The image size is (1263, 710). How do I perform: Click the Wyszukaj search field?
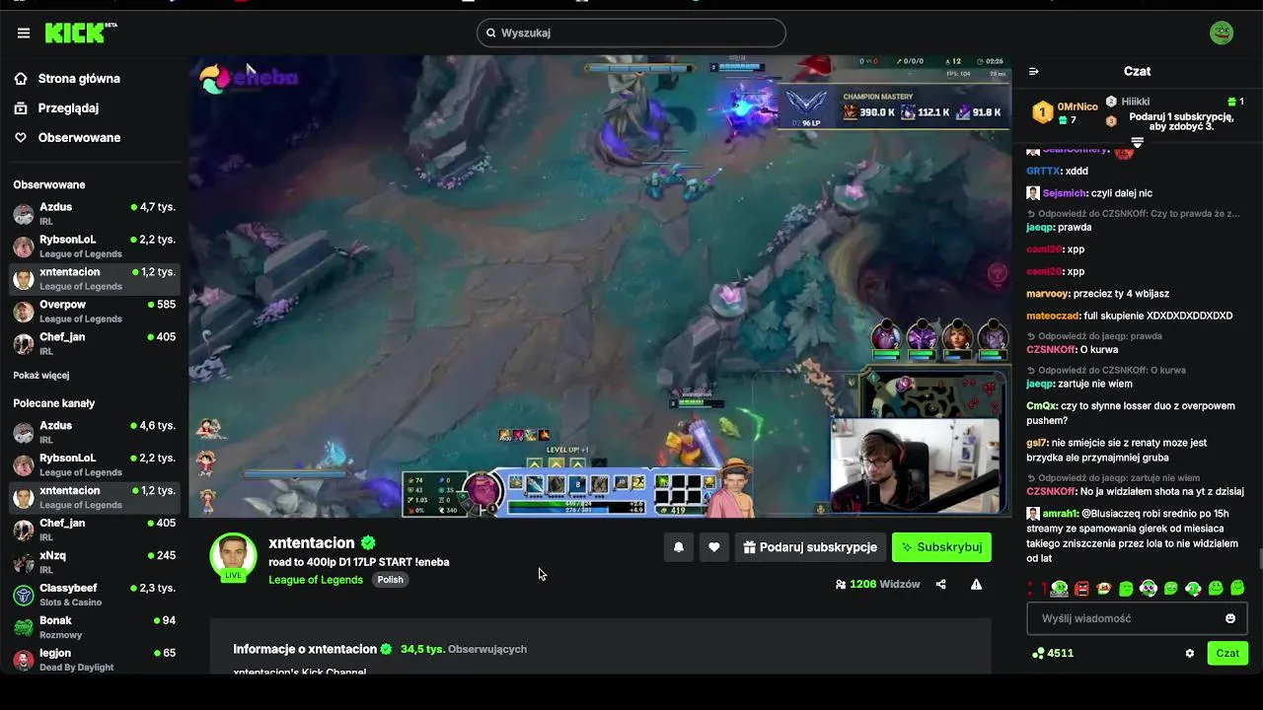coord(631,33)
